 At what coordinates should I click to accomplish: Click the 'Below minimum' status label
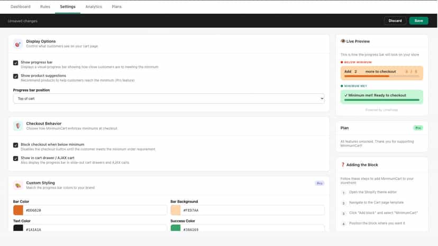(x=358, y=62)
